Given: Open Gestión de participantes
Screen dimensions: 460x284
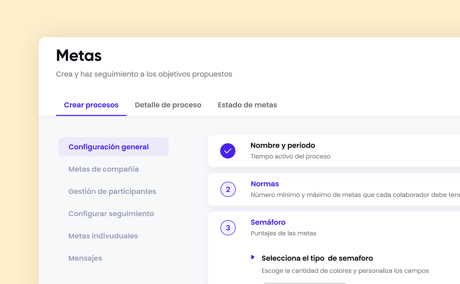Looking at the screenshot, I should coord(112,191).
